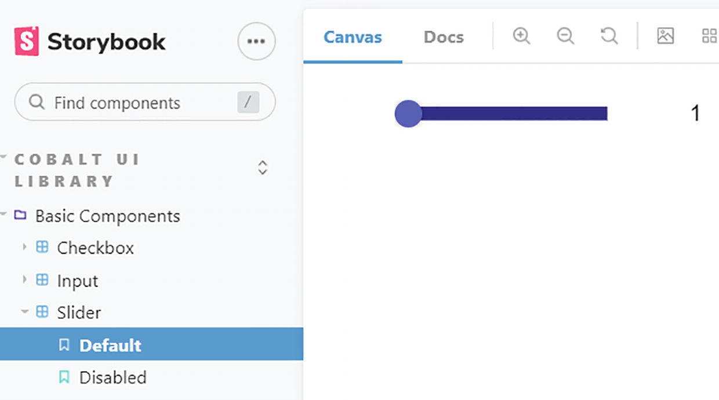Select the Canvas tab
The height and width of the screenshot is (400, 719).
tap(353, 37)
